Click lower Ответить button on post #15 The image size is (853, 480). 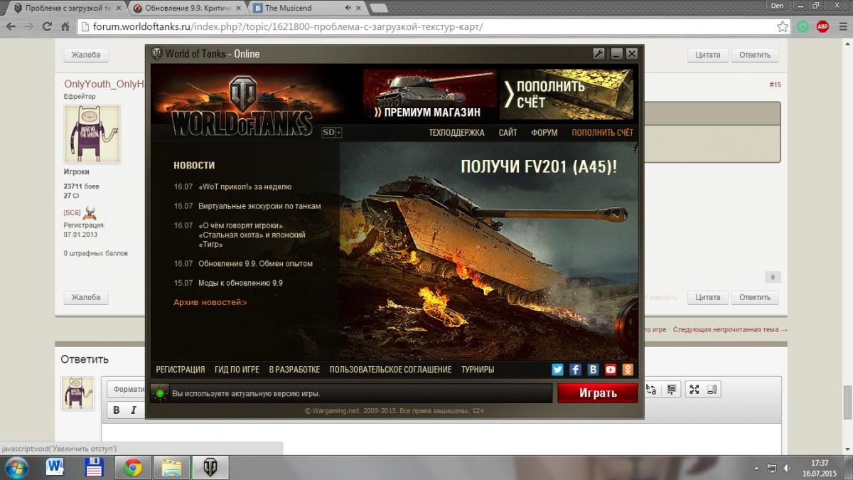(754, 297)
